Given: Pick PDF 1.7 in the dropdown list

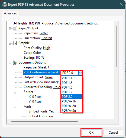Looking at the screenshot, I should [x=72, y=92].
